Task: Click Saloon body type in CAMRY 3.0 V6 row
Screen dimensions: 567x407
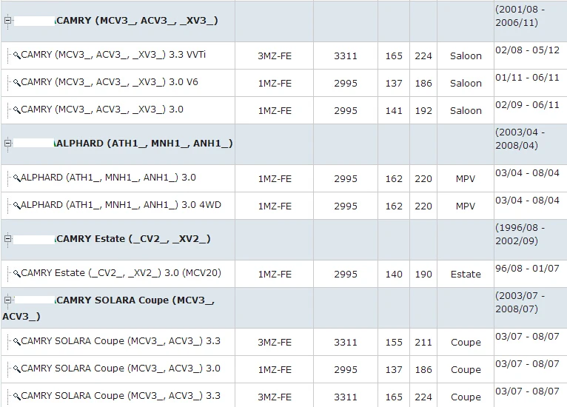Action: 466,84
